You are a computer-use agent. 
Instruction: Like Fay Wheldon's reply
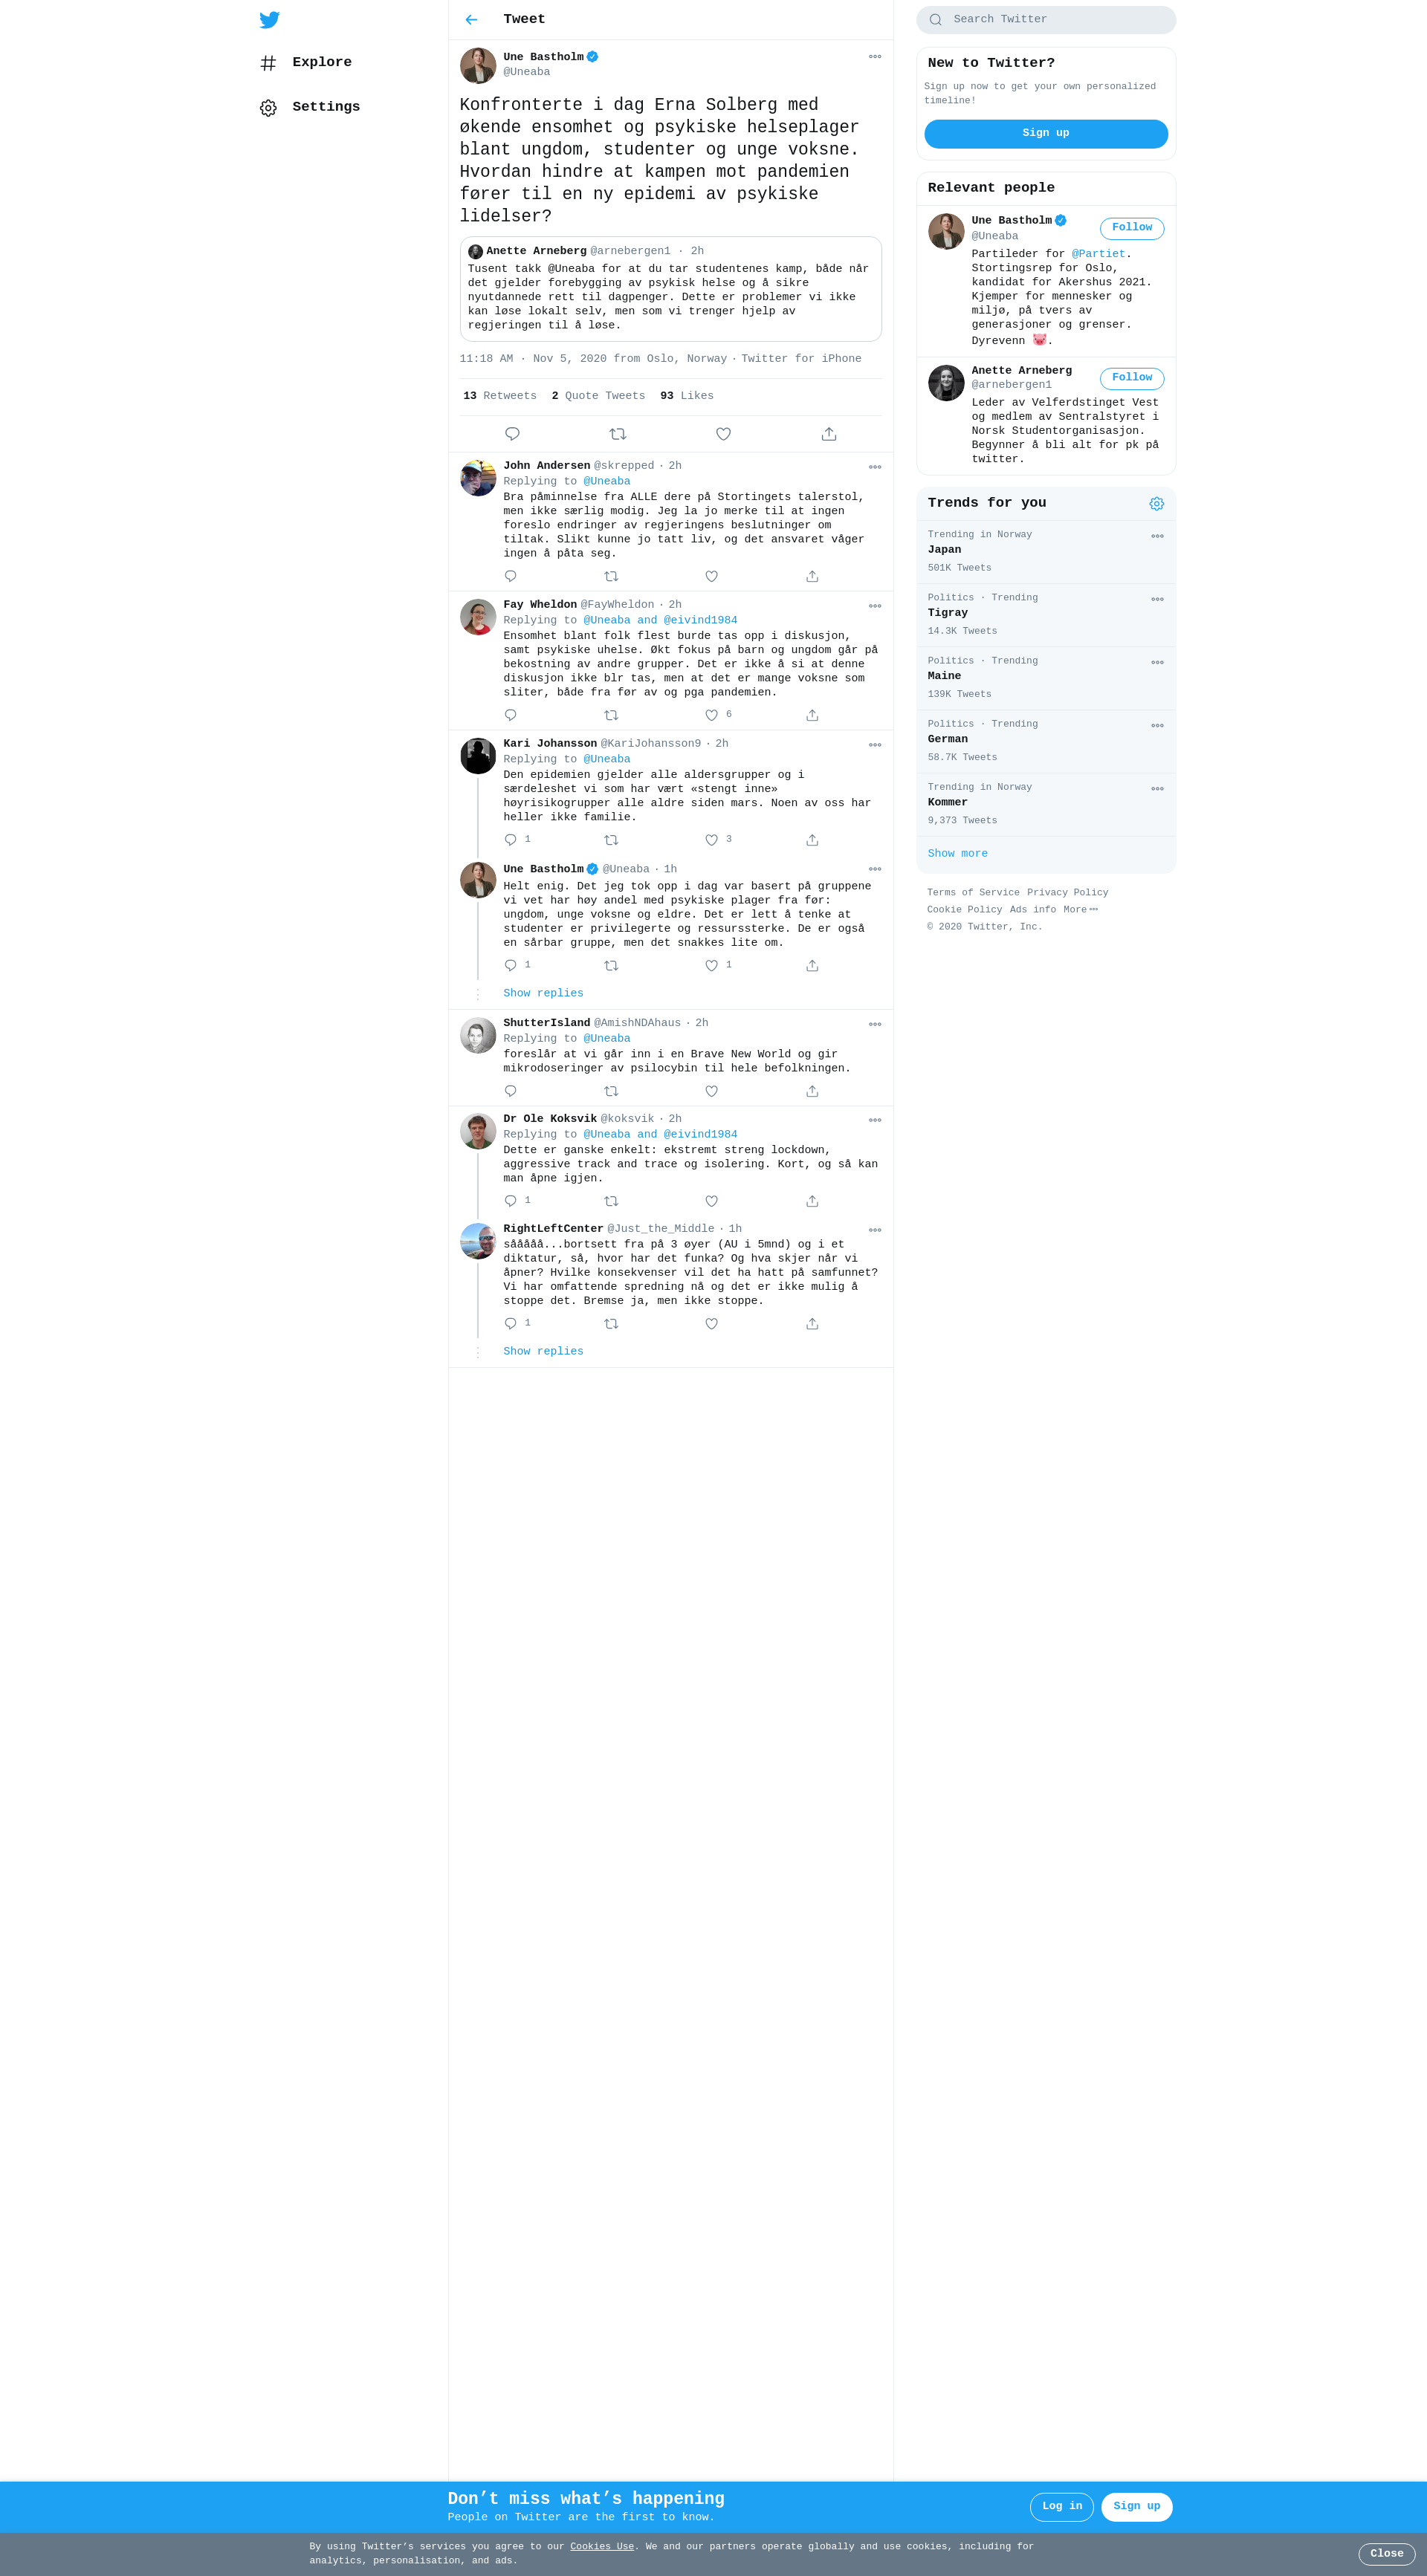click(x=711, y=715)
